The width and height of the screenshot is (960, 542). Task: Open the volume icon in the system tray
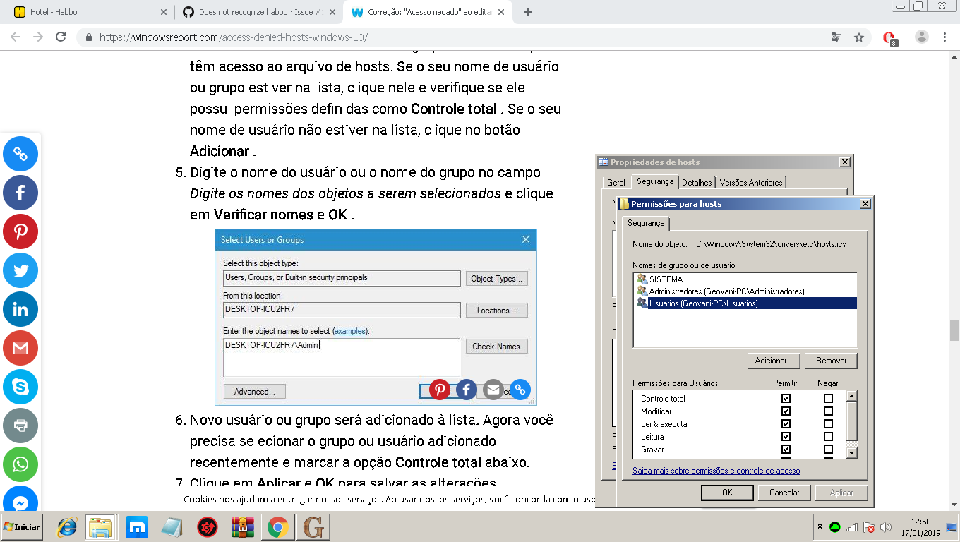886,526
